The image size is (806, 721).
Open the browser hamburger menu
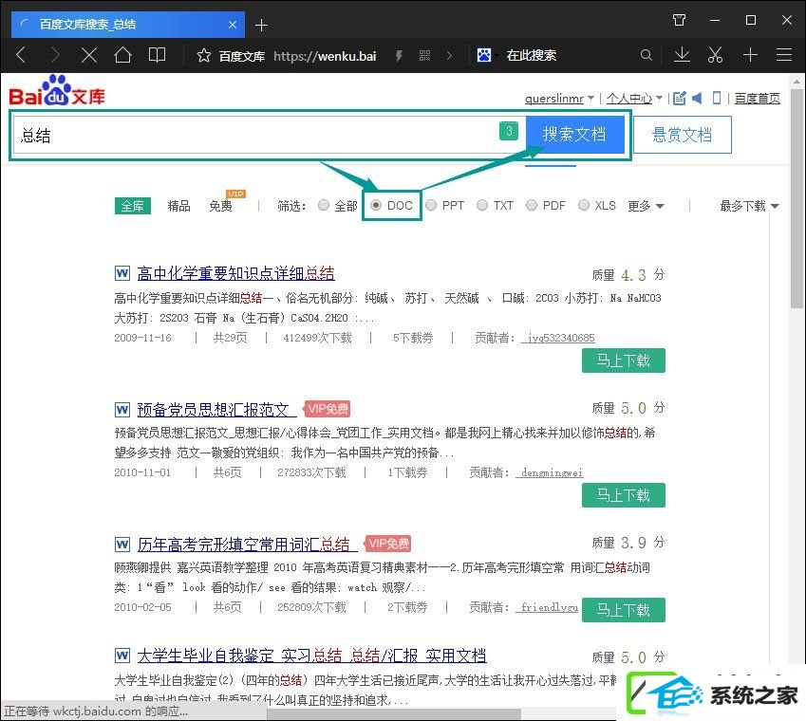[x=784, y=54]
